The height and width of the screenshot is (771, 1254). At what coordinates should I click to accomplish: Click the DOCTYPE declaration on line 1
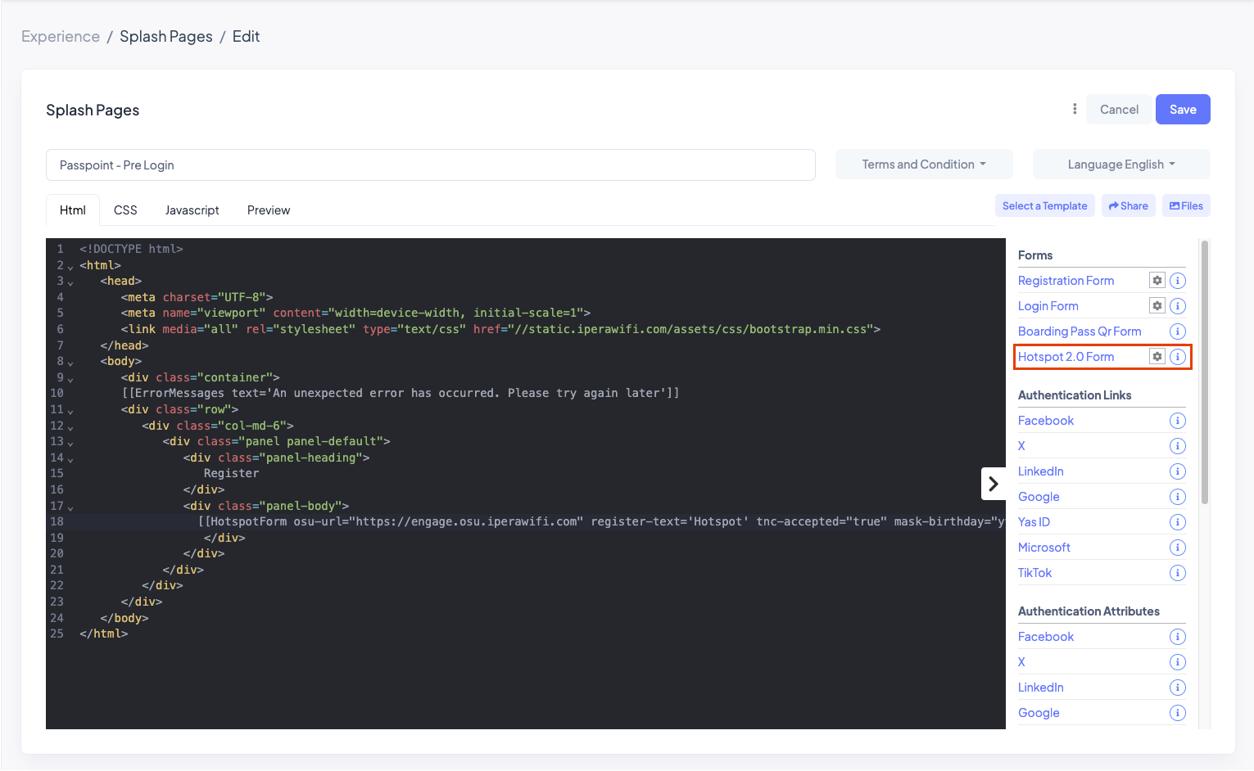tap(131, 249)
